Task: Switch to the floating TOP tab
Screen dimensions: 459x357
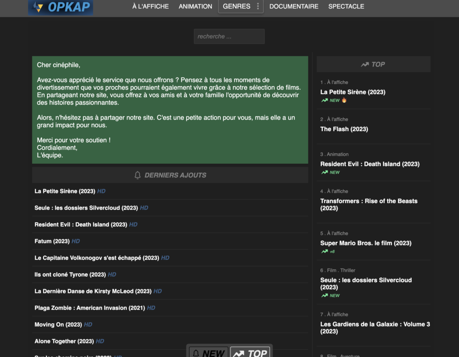Action: pos(250,352)
